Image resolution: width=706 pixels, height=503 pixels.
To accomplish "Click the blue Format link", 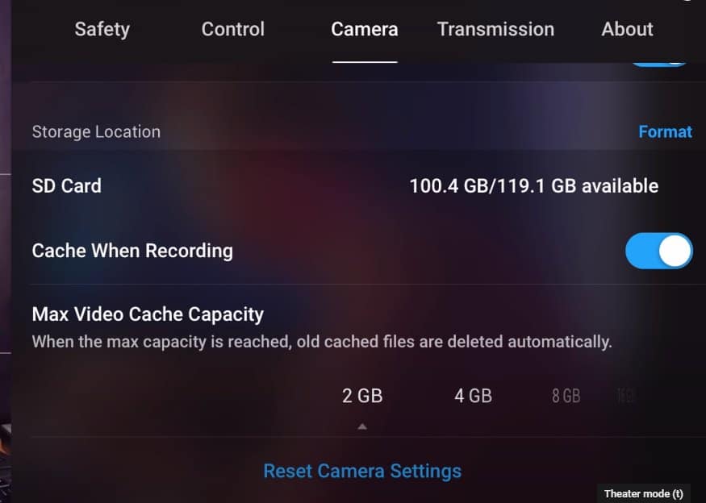I will [665, 132].
